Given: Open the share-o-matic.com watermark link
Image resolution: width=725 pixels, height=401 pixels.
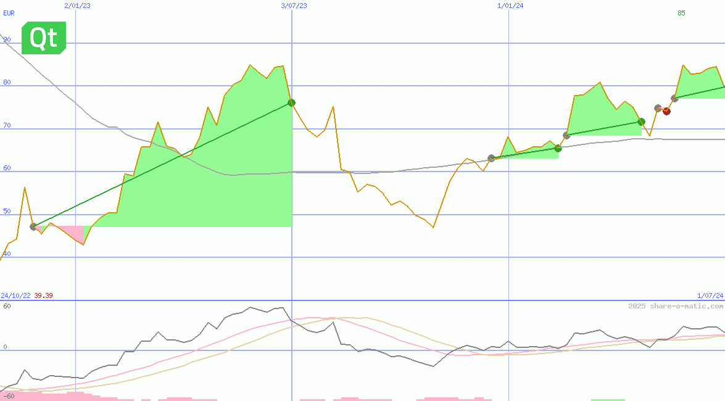Looking at the screenshot, I should coord(676,306).
